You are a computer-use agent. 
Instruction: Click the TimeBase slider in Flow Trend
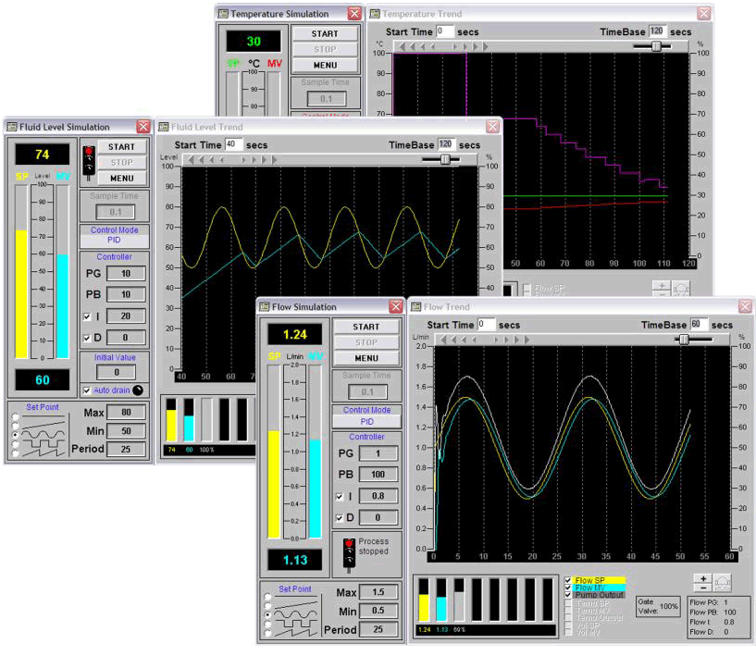pyautogui.click(x=683, y=340)
